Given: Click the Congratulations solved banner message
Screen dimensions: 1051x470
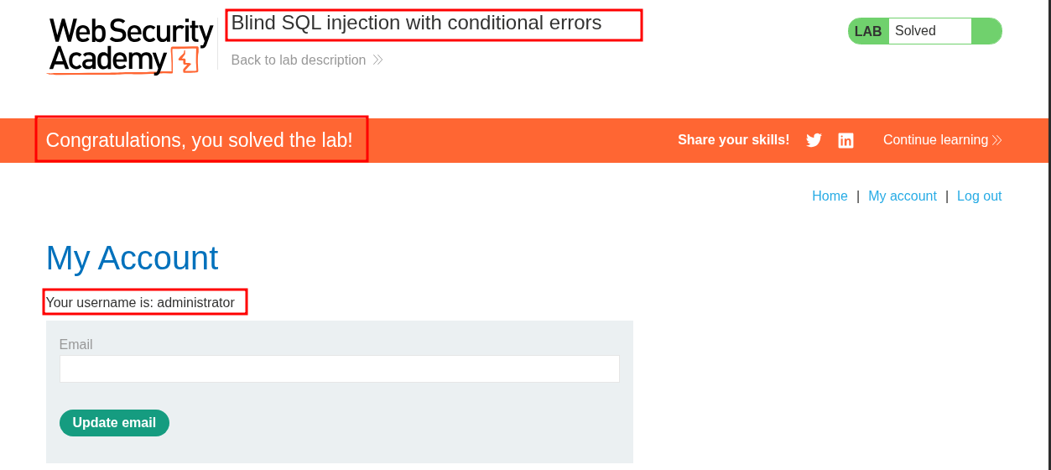Looking at the screenshot, I should tap(199, 140).
